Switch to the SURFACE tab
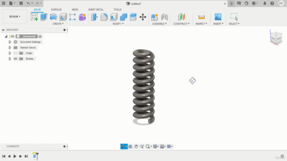 [57, 9]
